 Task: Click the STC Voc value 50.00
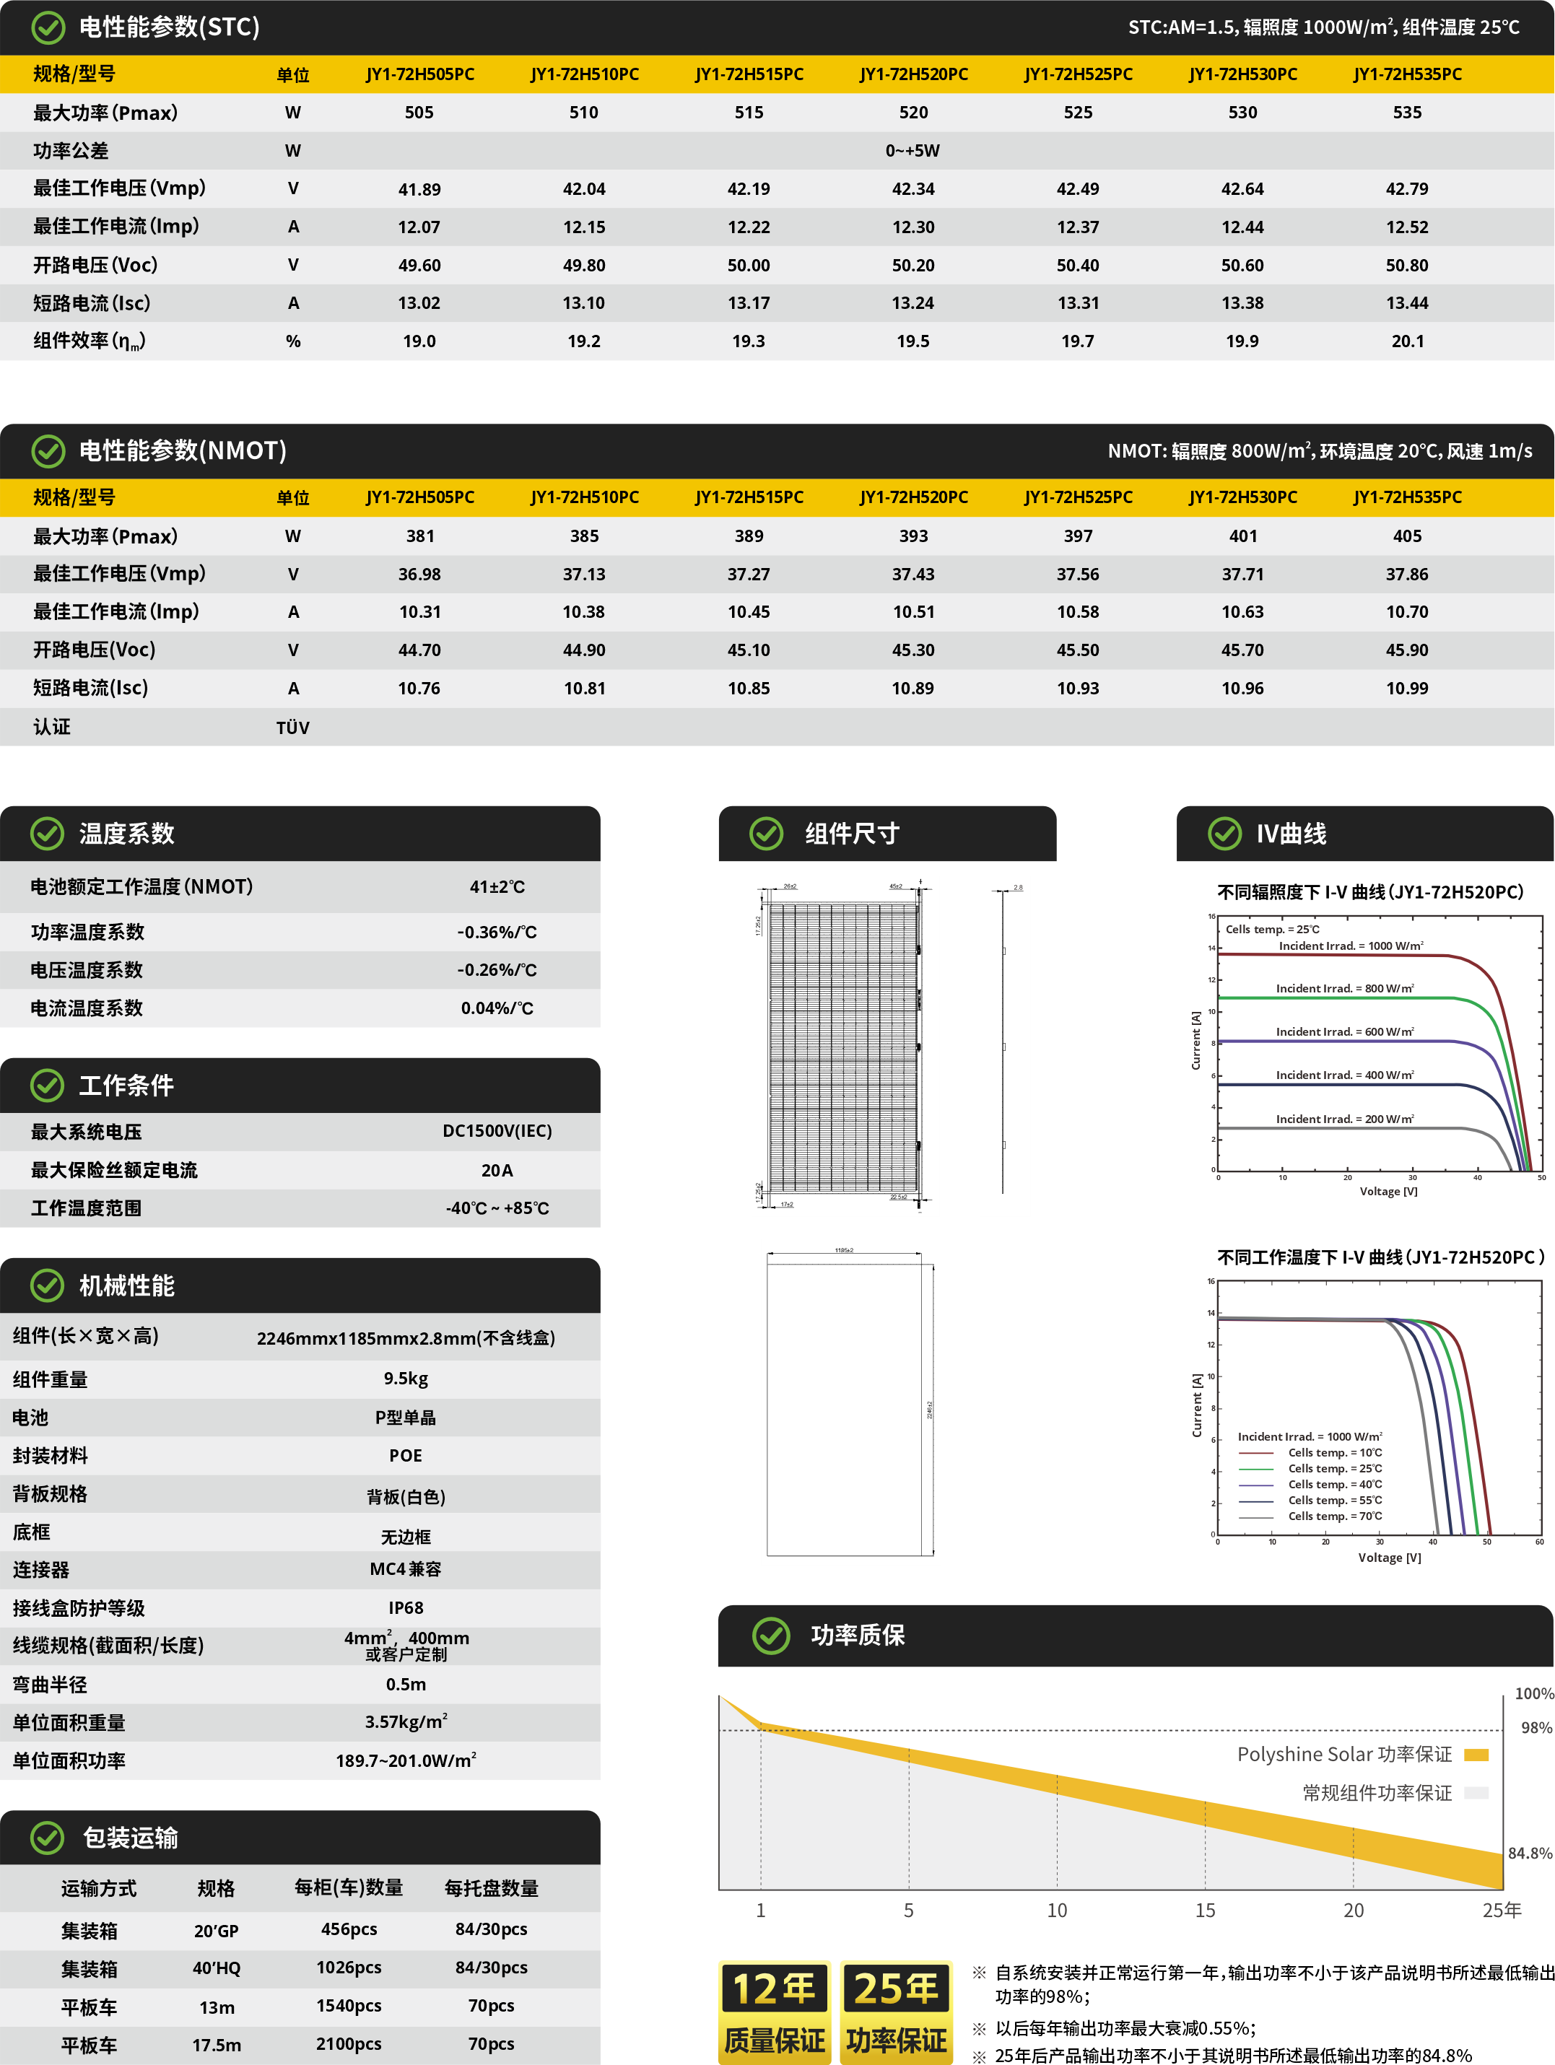pyautogui.click(x=749, y=266)
